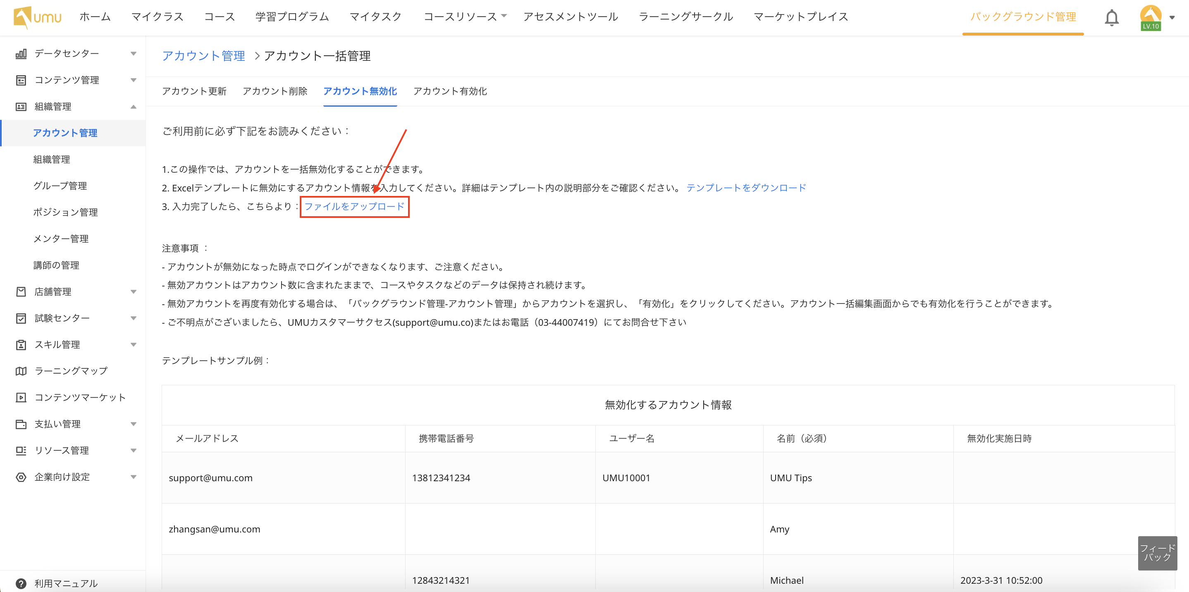Viewport: 1189px width, 592px height.
Task: Open the コースリソース dropdown menu
Action: point(464,17)
